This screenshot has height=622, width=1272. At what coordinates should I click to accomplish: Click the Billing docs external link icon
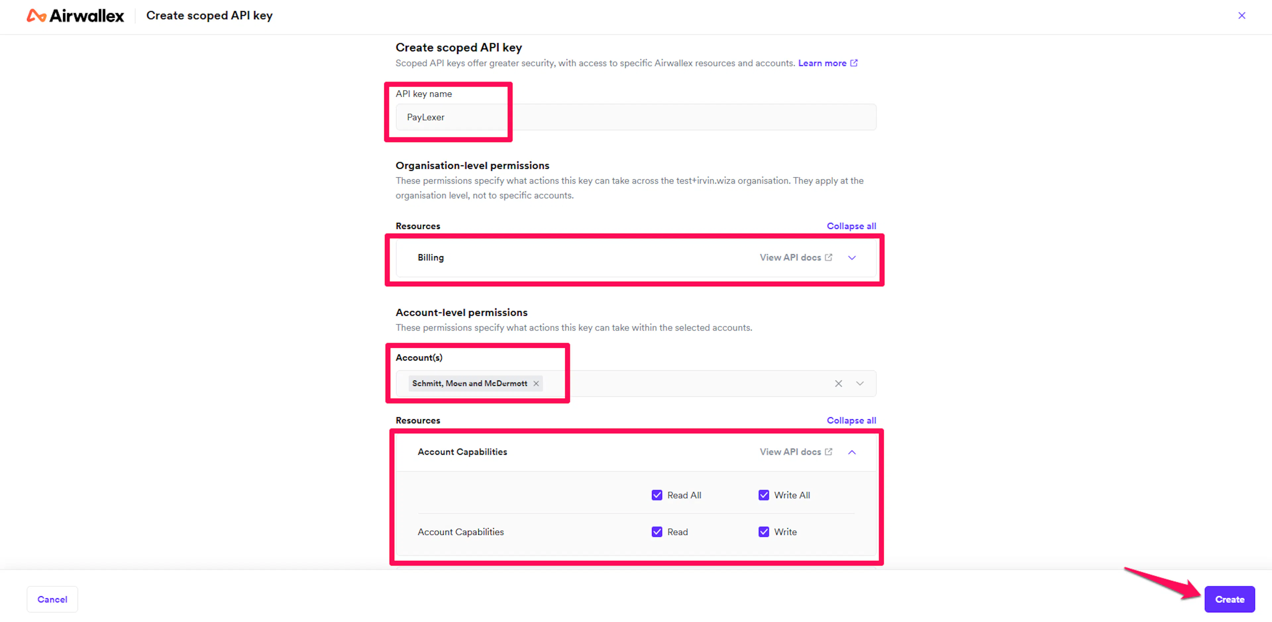(828, 258)
